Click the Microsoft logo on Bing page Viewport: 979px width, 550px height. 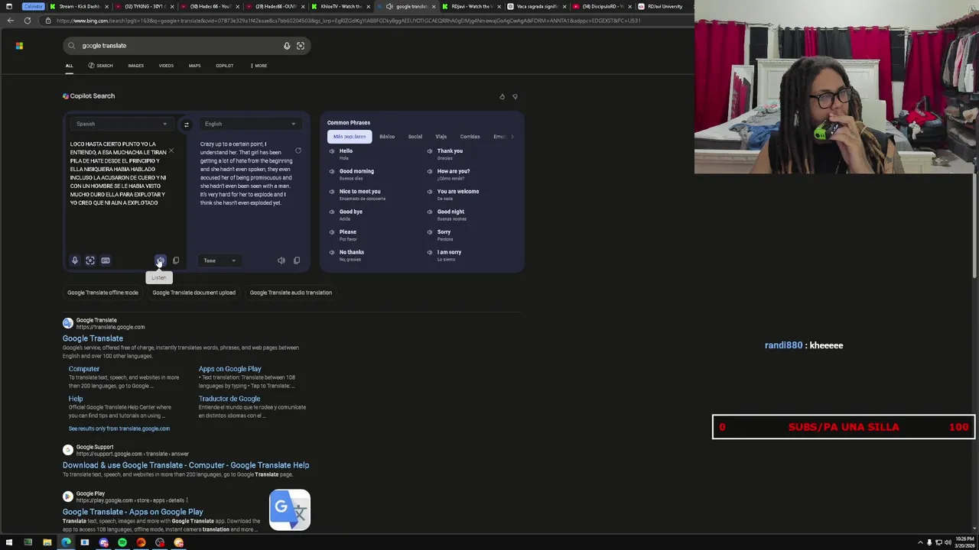tap(19, 46)
